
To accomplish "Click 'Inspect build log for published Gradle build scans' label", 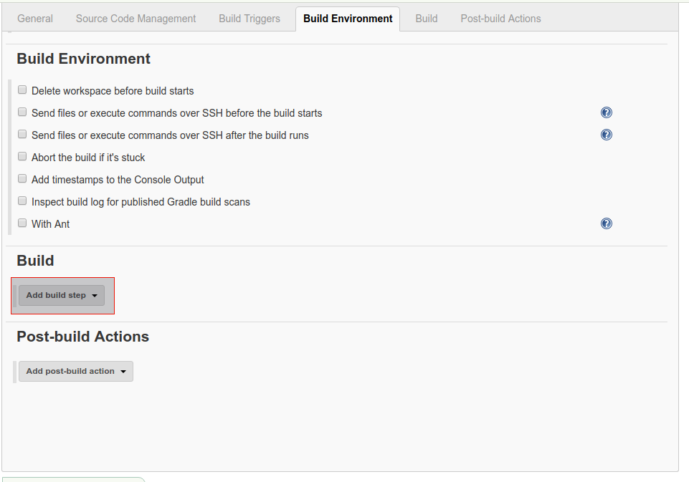I will (x=141, y=202).
